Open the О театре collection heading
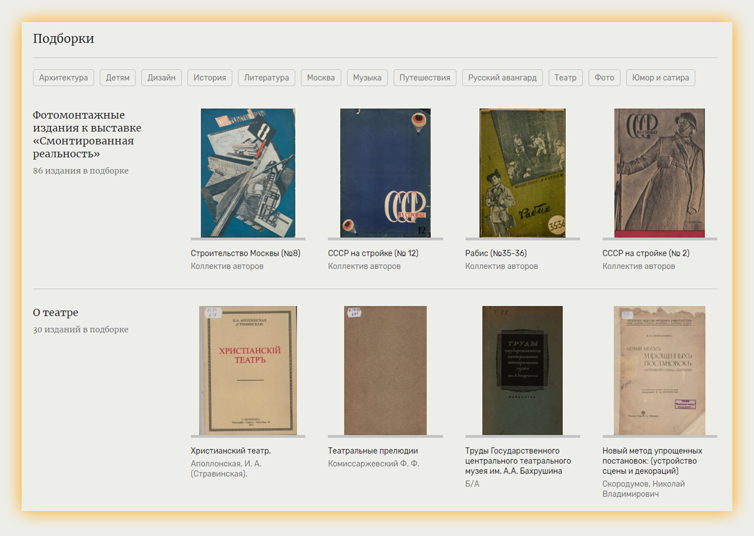The height and width of the screenshot is (536, 754). tap(56, 312)
